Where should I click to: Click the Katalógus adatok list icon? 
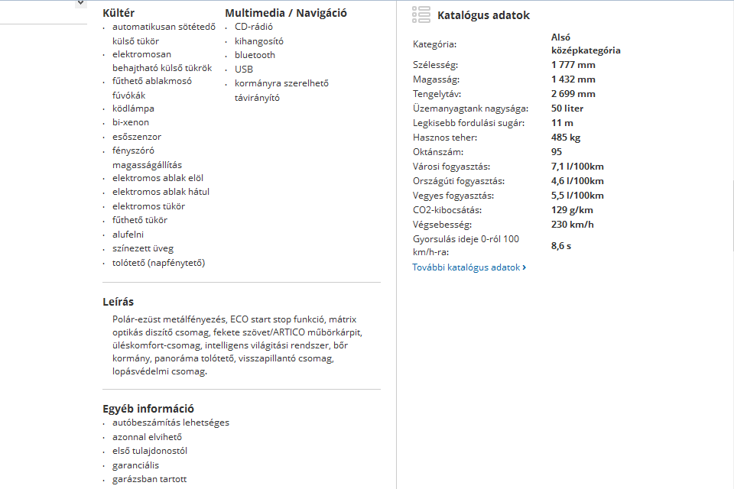(421, 15)
